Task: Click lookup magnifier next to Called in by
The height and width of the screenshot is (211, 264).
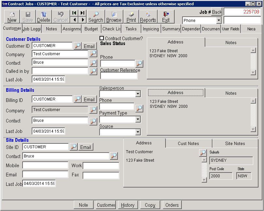Action: [x=93, y=71]
